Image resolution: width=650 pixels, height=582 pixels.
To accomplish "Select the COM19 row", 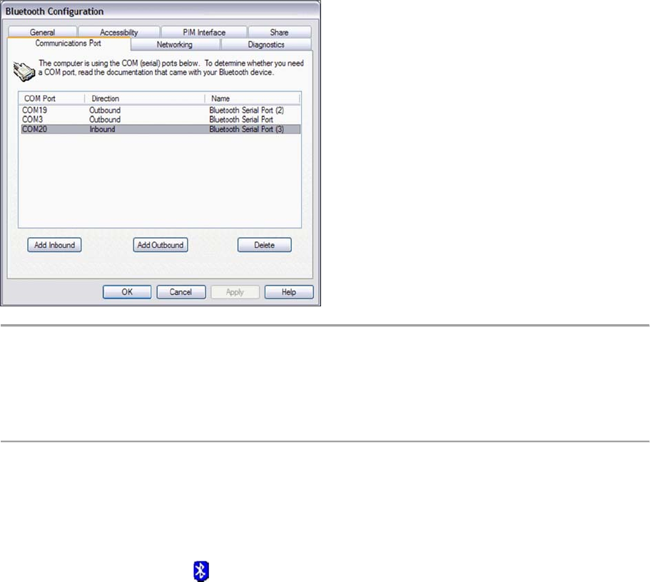I will [x=161, y=111].
